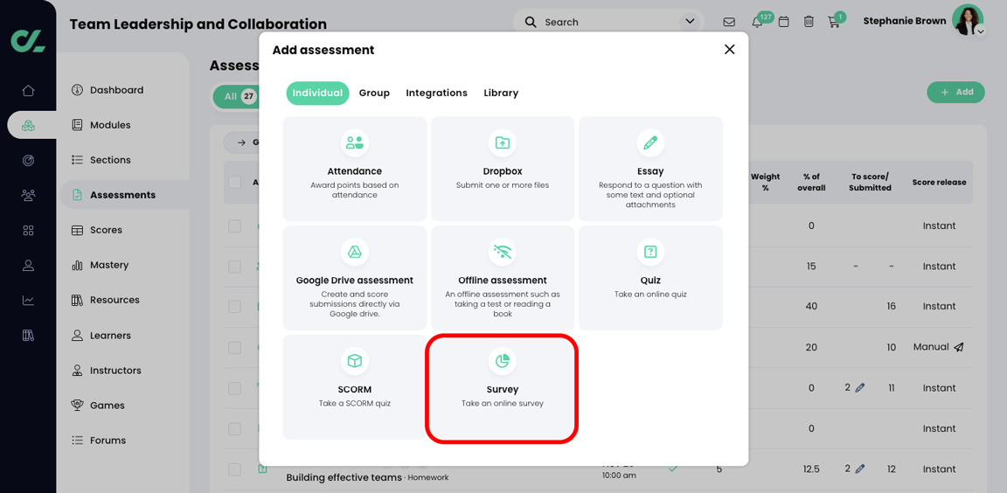
Task: Switch to the Library tab
Action: coord(501,93)
